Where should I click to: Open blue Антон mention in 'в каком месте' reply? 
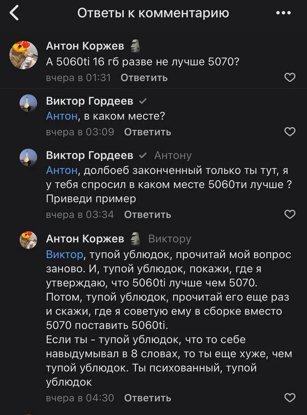pyautogui.click(x=61, y=116)
